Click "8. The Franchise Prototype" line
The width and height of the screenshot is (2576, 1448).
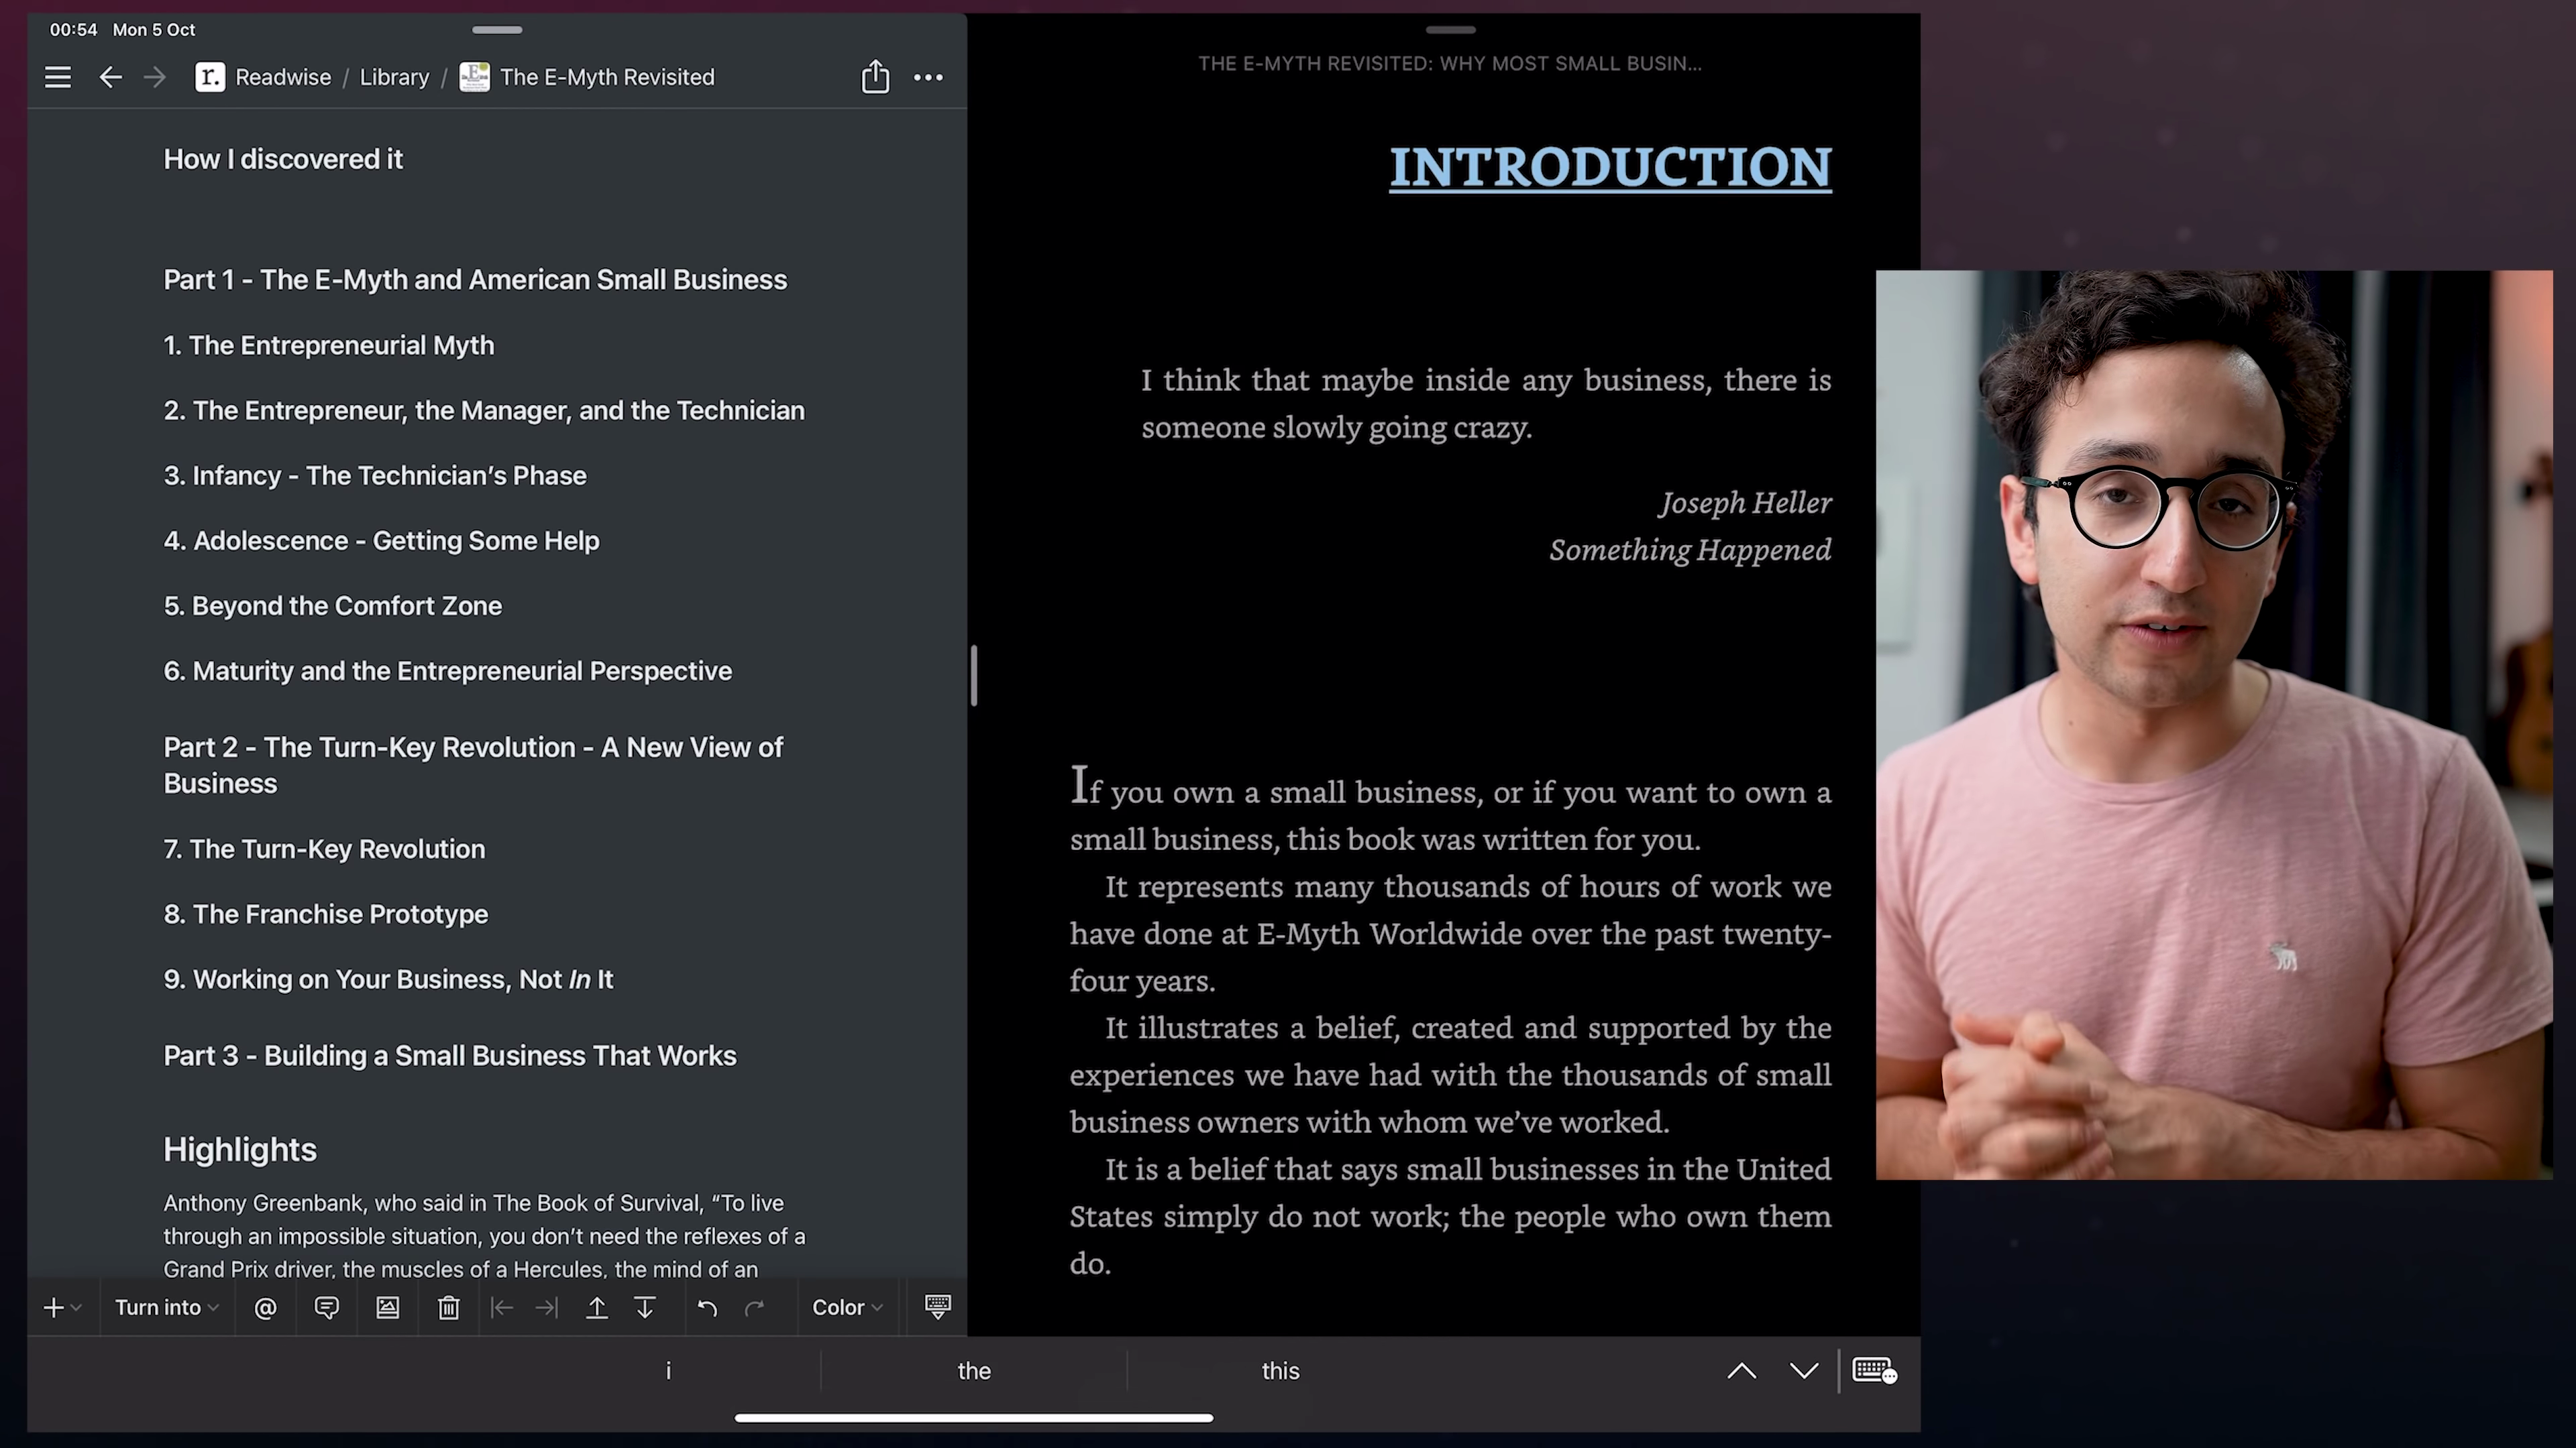(326, 913)
